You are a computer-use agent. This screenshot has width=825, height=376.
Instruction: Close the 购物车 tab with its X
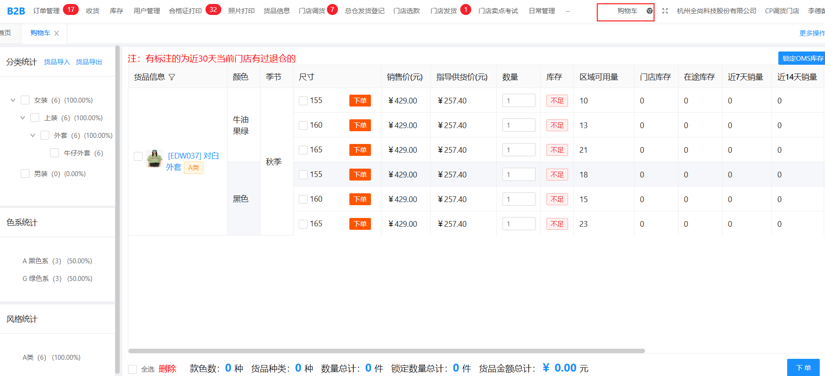56,33
